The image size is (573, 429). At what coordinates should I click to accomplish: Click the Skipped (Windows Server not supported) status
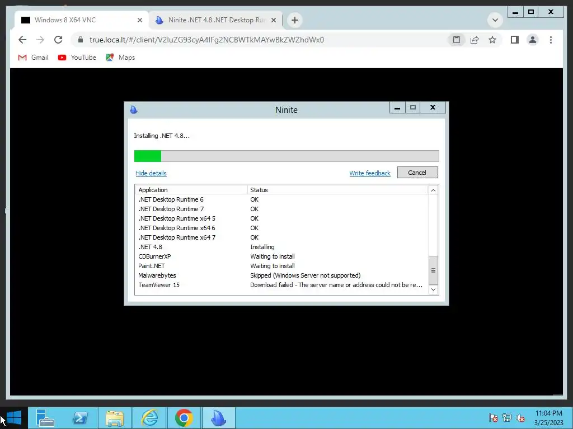point(305,275)
